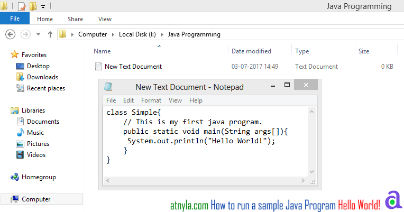Image resolution: width=404 pixels, height=212 pixels.
Task: Sort files by the Size column
Action: [364, 51]
